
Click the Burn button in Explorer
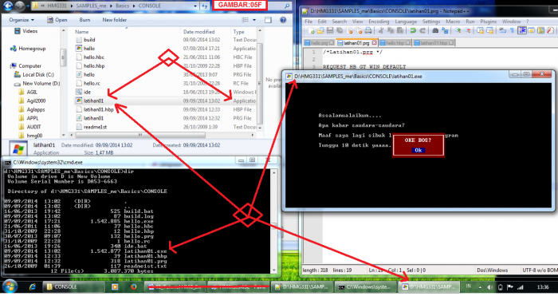click(x=84, y=20)
